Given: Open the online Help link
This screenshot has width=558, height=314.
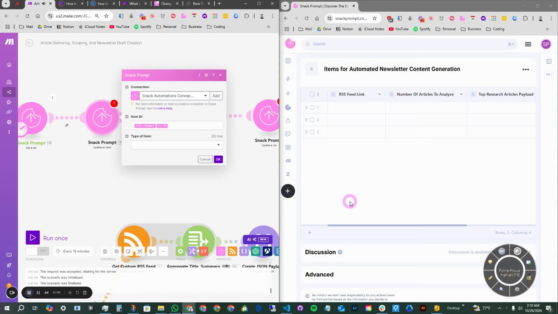Looking at the screenshot, I should [165, 108].
